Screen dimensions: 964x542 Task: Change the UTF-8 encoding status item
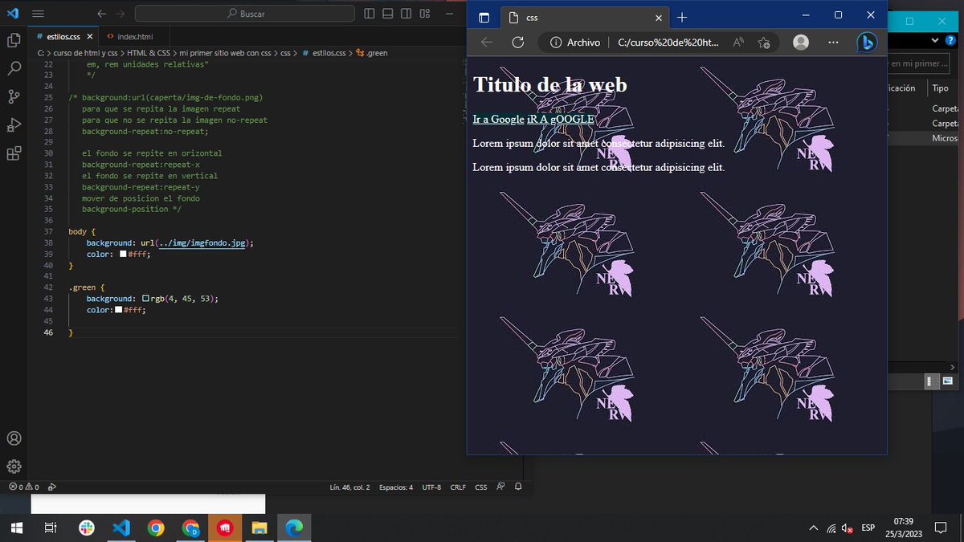point(431,487)
